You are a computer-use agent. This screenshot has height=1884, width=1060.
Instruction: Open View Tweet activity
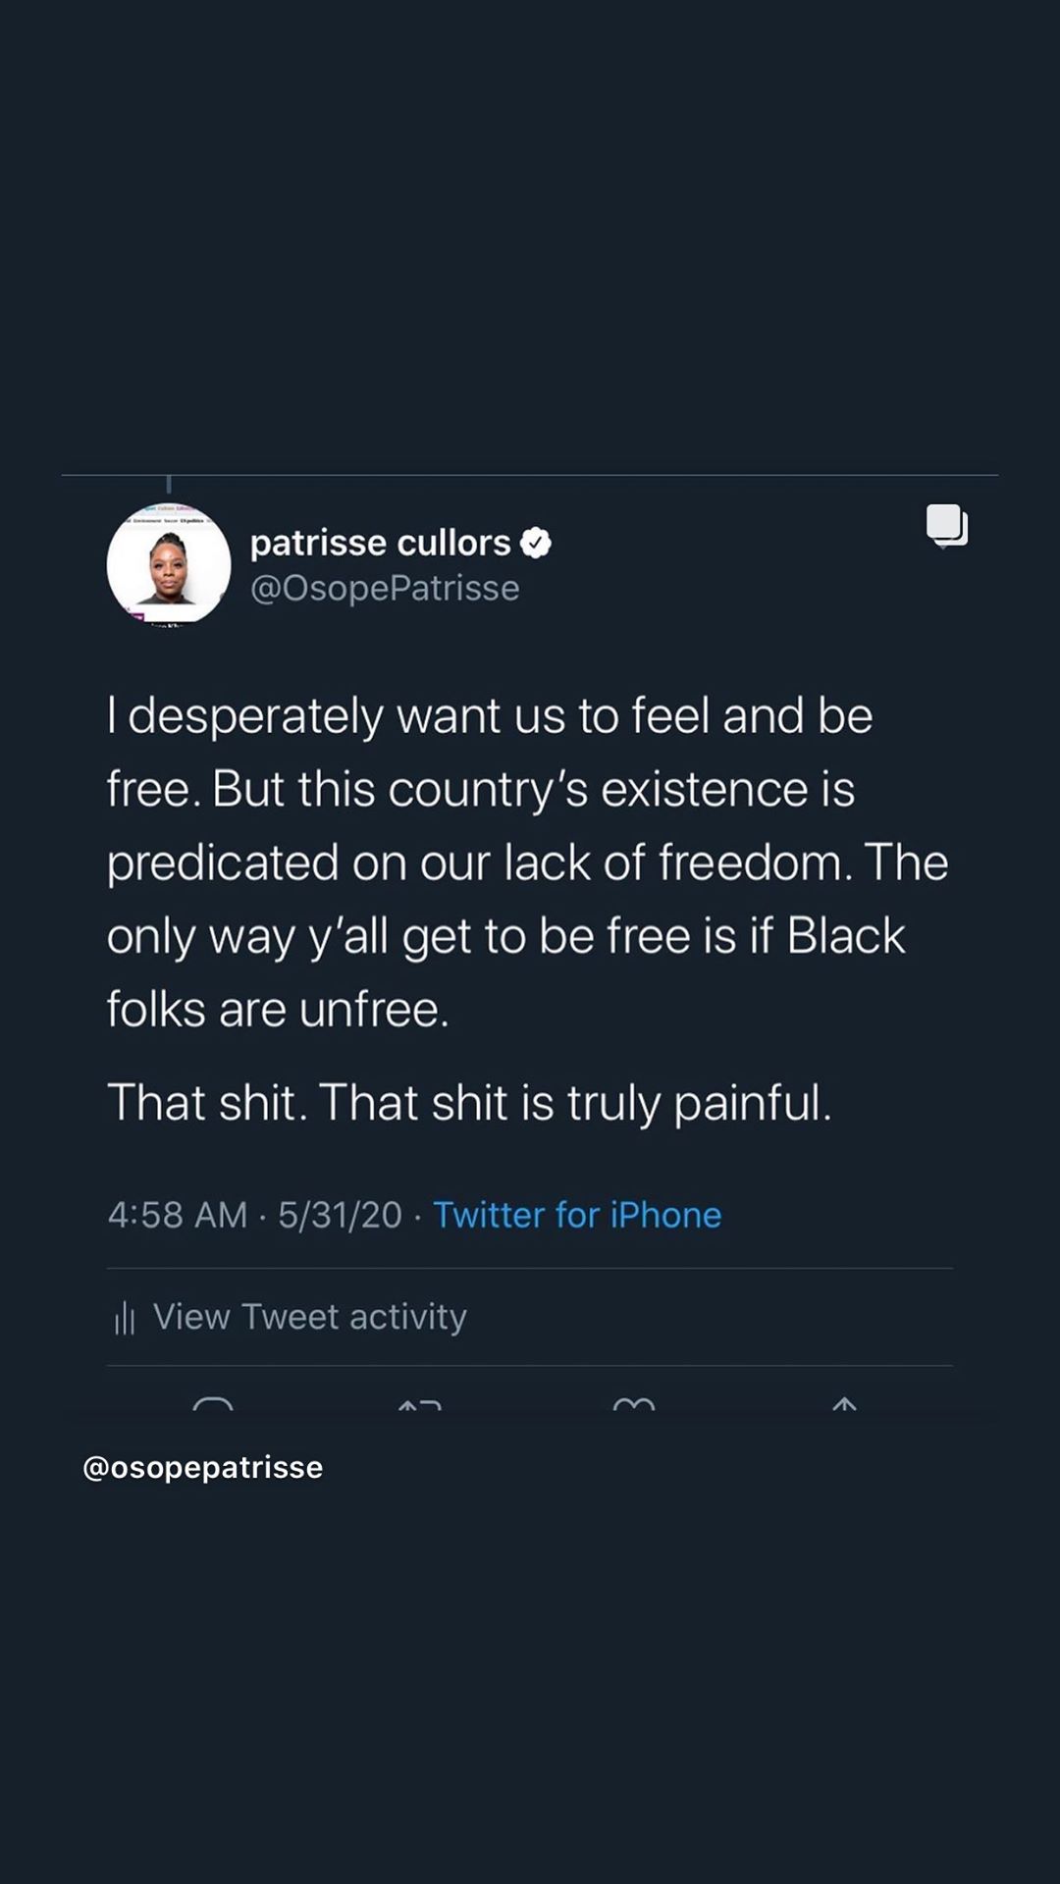click(309, 1317)
